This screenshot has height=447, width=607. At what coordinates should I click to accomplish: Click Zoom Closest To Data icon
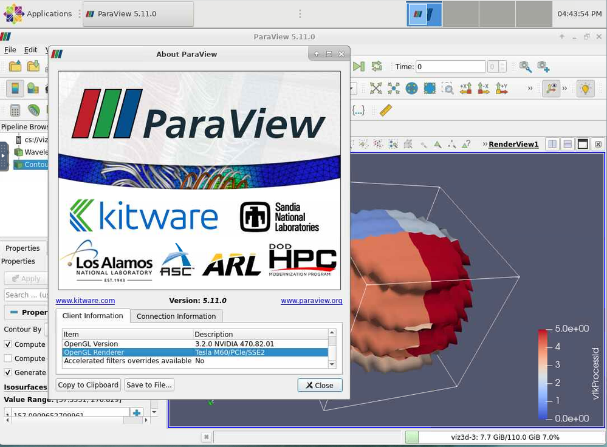[430, 89]
